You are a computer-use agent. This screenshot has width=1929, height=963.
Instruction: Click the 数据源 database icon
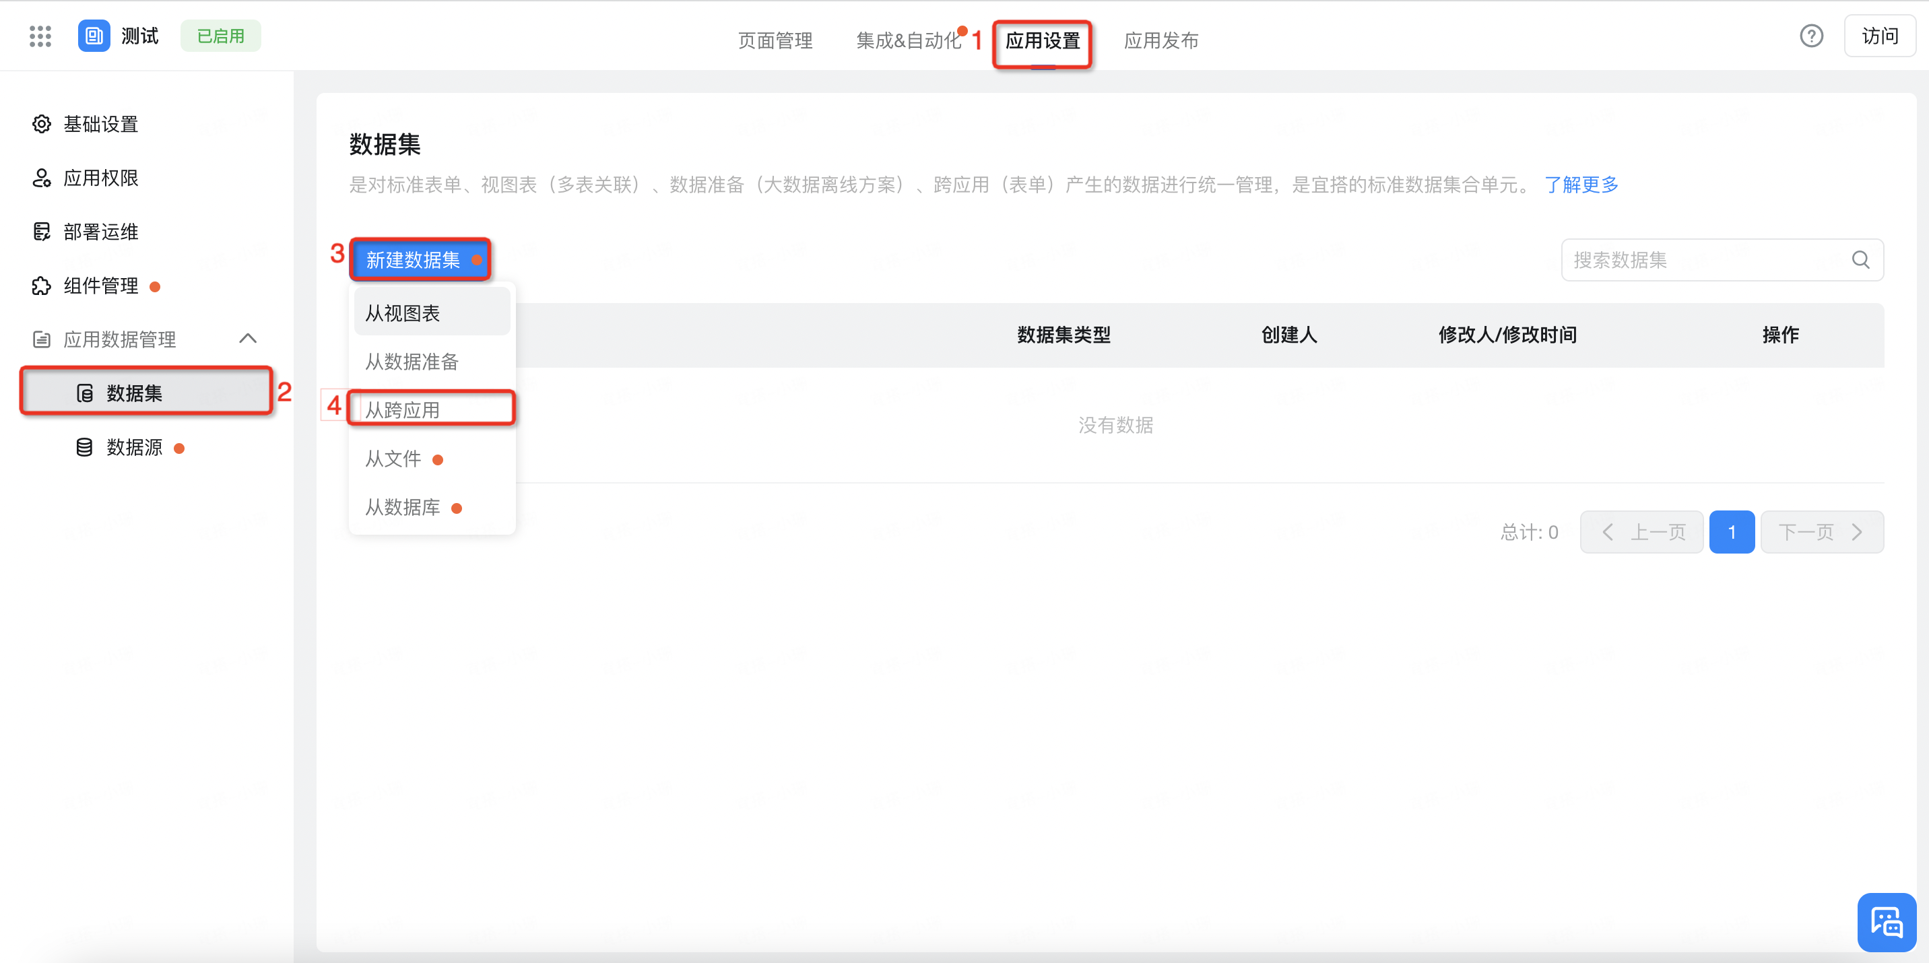click(85, 447)
